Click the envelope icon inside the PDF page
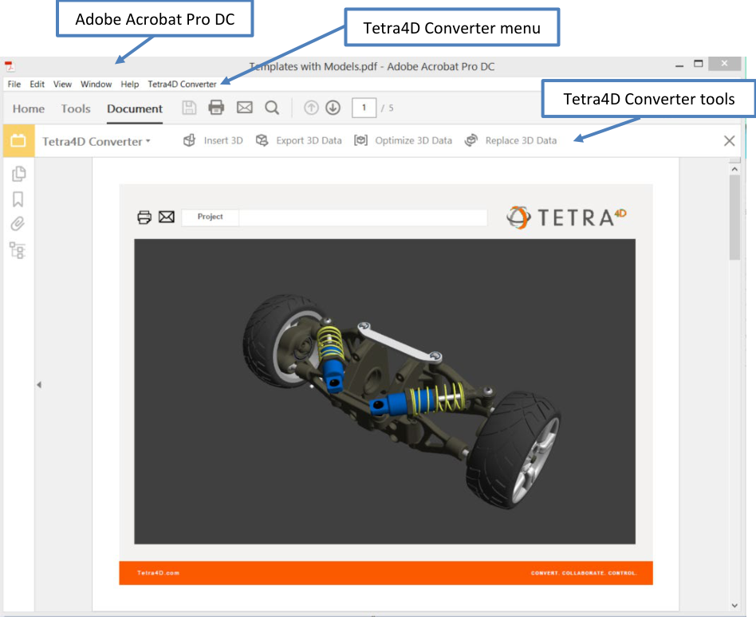This screenshot has width=756, height=617. click(x=167, y=217)
